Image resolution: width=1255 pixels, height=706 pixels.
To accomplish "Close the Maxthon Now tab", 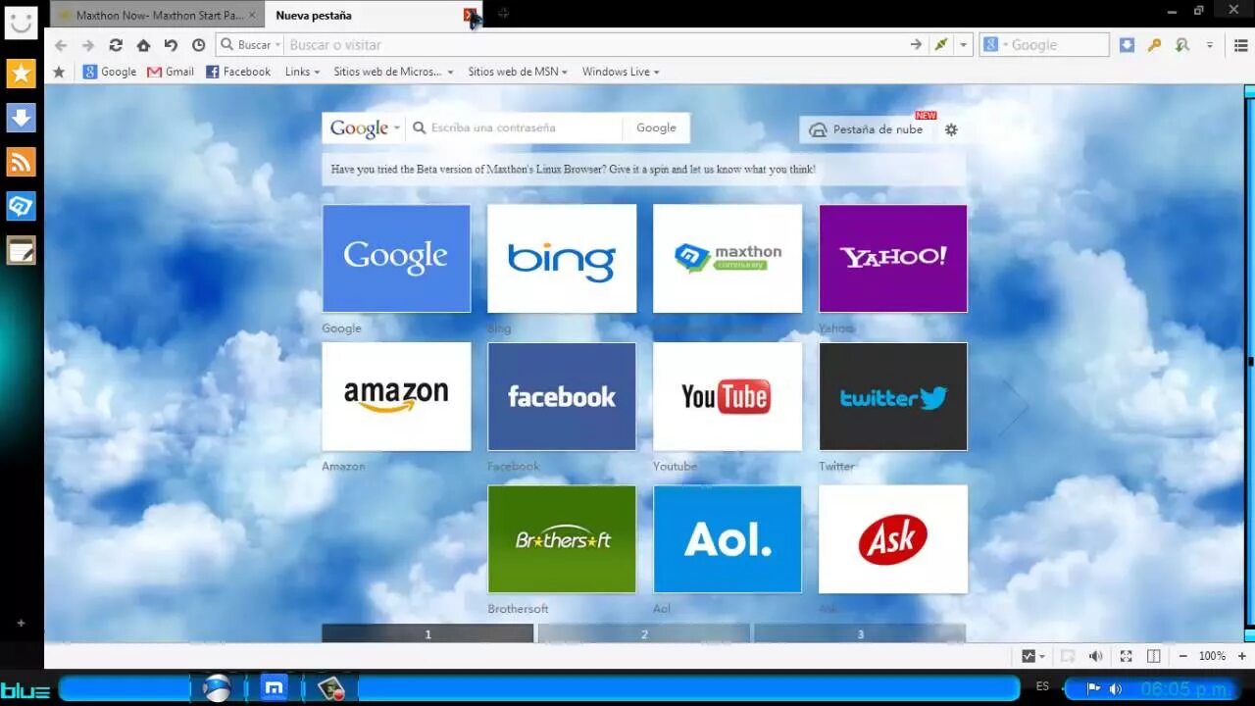I will (252, 15).
